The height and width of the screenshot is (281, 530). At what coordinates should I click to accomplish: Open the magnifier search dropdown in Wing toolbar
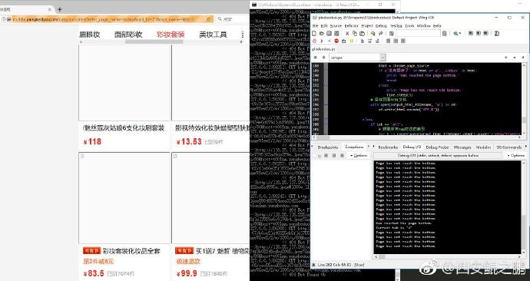(x=457, y=34)
